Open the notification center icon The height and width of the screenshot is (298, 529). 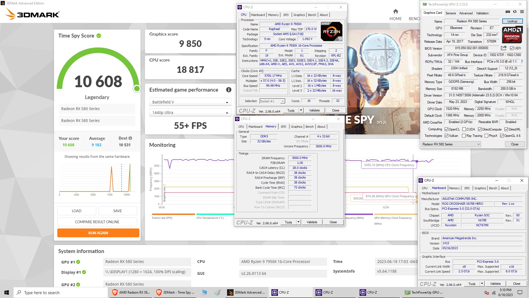520,292
